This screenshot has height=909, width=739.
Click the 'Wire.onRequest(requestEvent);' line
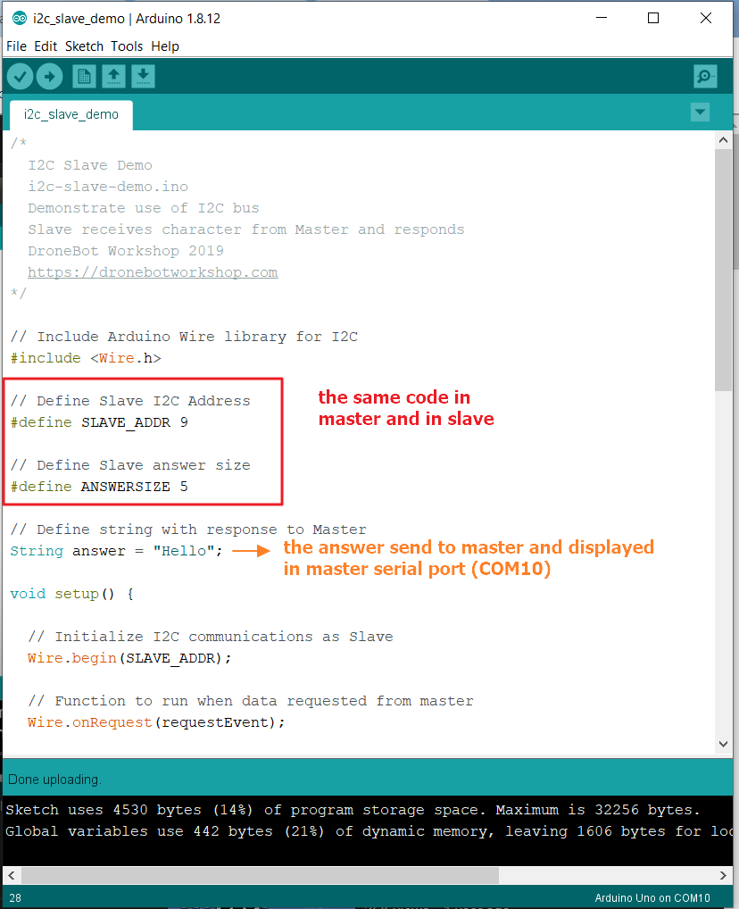coord(156,723)
